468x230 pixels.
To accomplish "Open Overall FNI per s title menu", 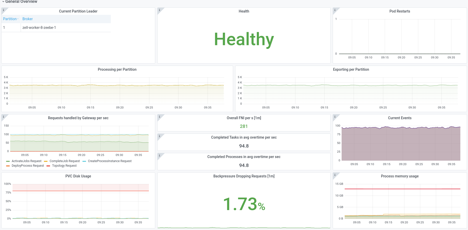I will (x=244, y=118).
